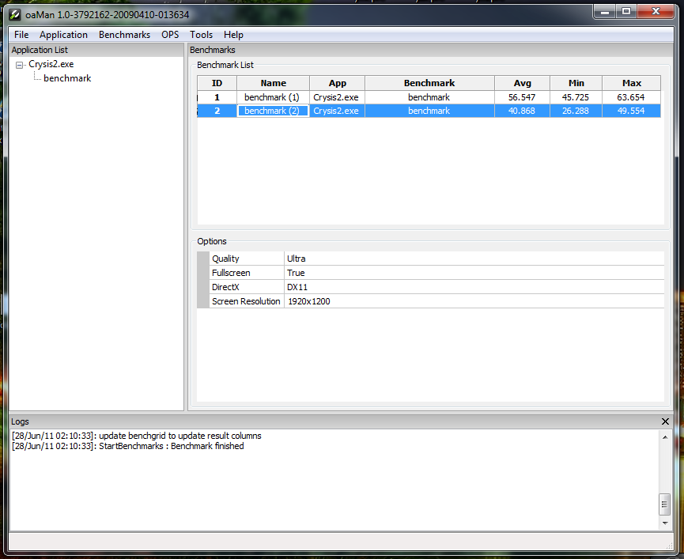Close the Logs panel with X

[665, 421]
